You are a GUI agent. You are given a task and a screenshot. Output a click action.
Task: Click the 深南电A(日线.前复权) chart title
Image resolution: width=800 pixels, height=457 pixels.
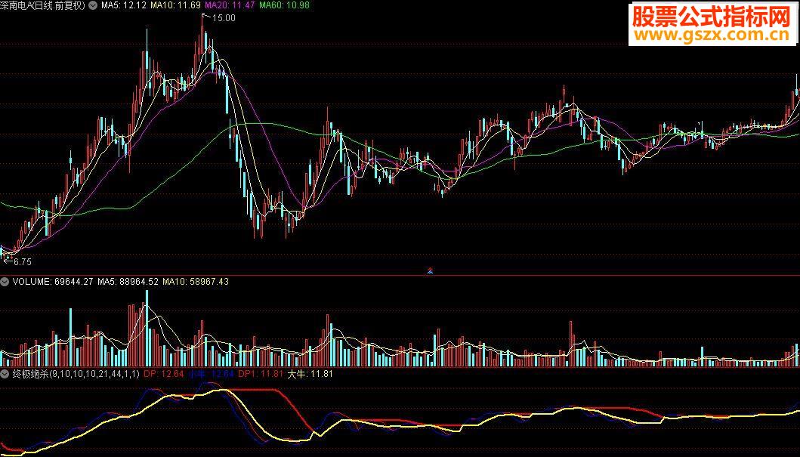tap(43, 5)
